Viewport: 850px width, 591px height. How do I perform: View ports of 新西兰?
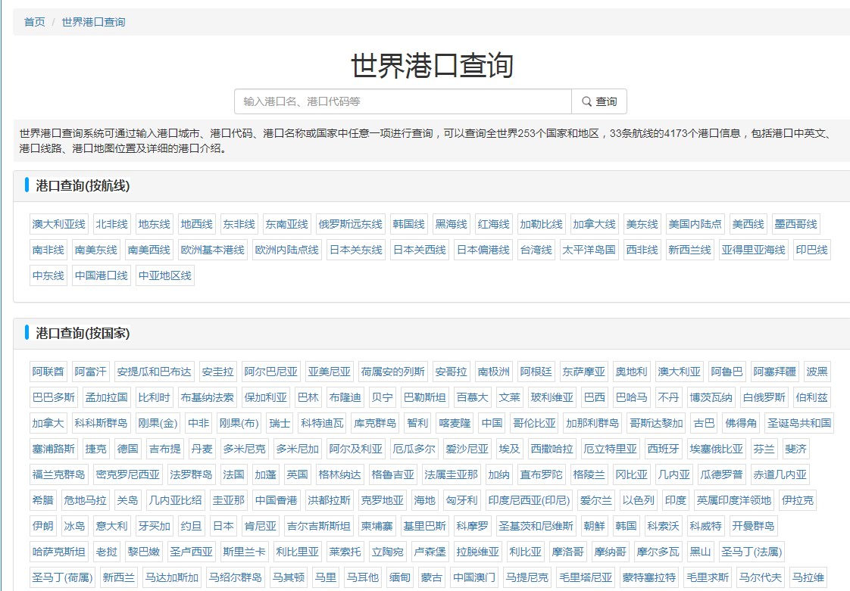(x=120, y=577)
